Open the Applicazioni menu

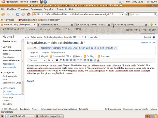(12, 2)
